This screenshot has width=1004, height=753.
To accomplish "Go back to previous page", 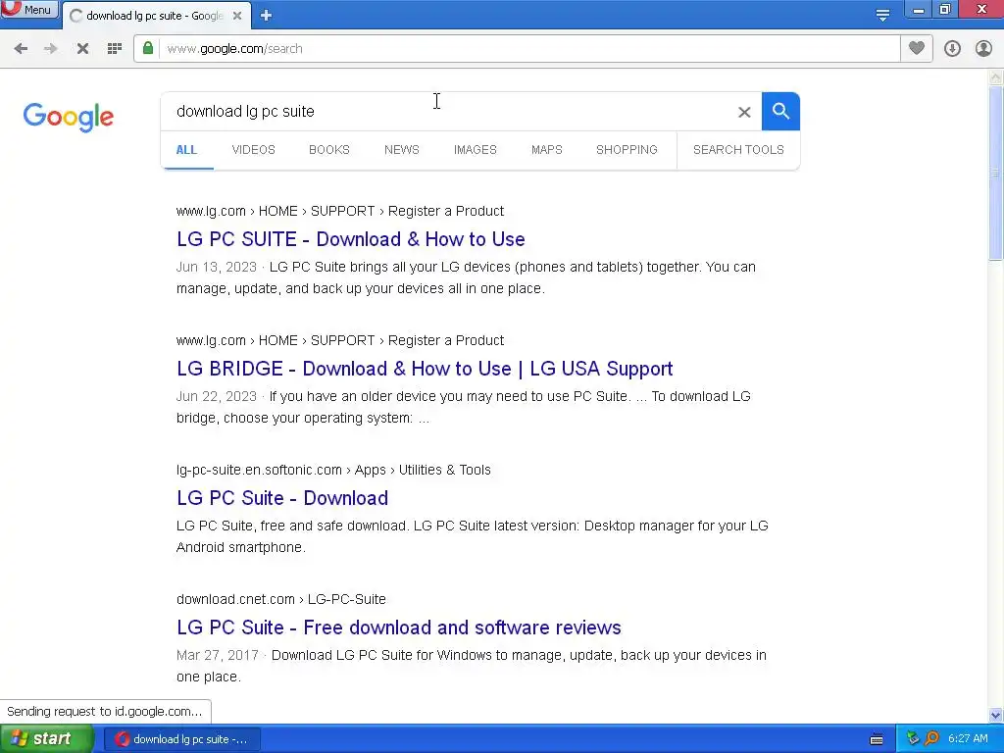I will click(21, 49).
